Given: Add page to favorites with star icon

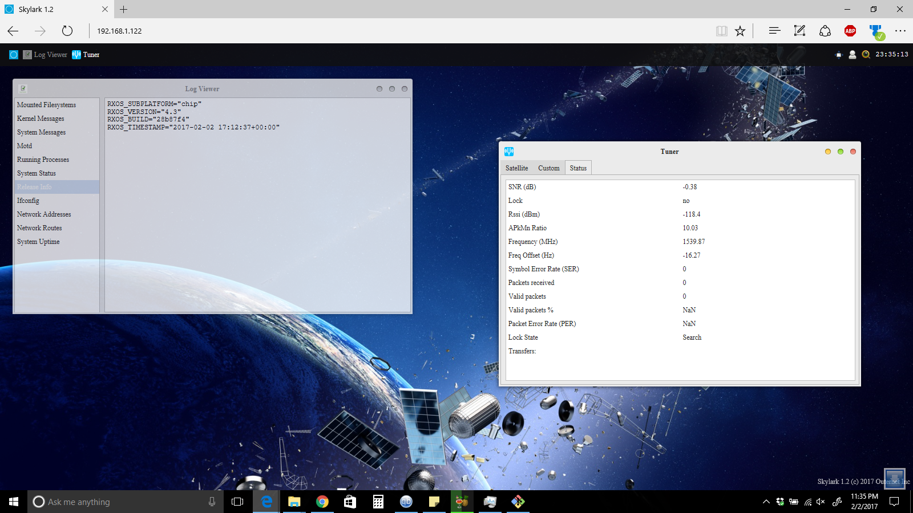Looking at the screenshot, I should (740, 31).
